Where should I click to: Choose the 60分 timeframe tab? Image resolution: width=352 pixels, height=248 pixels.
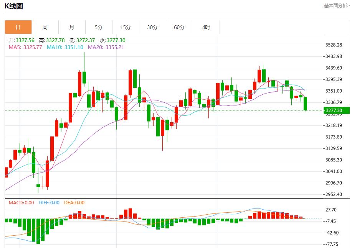[x=179, y=27]
